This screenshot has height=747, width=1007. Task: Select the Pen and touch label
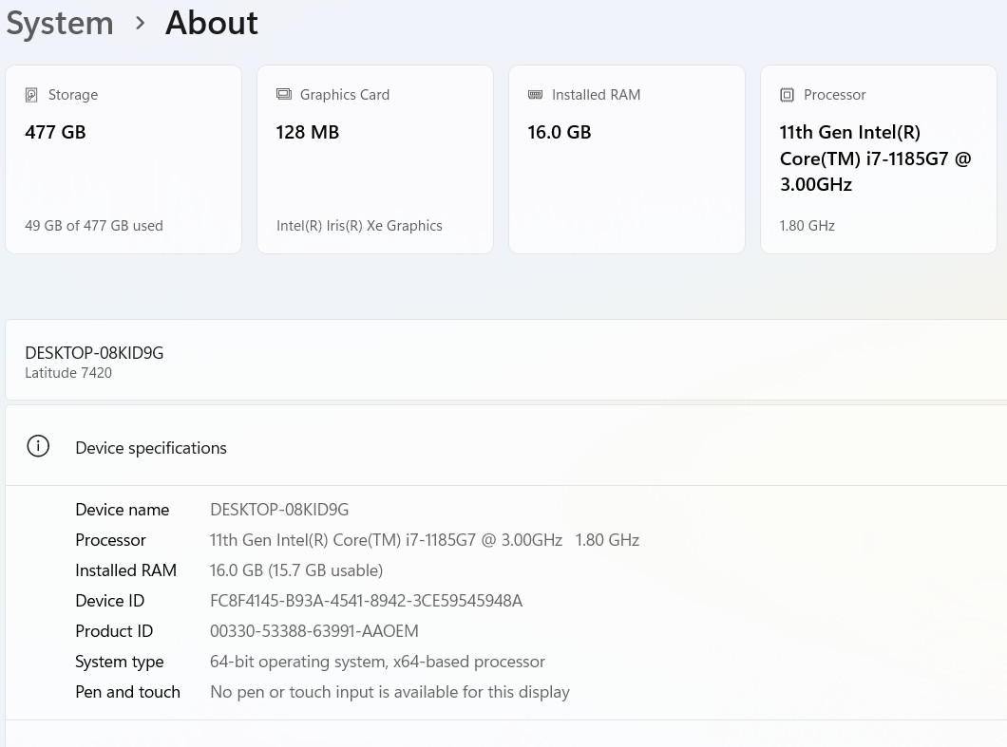tap(128, 692)
